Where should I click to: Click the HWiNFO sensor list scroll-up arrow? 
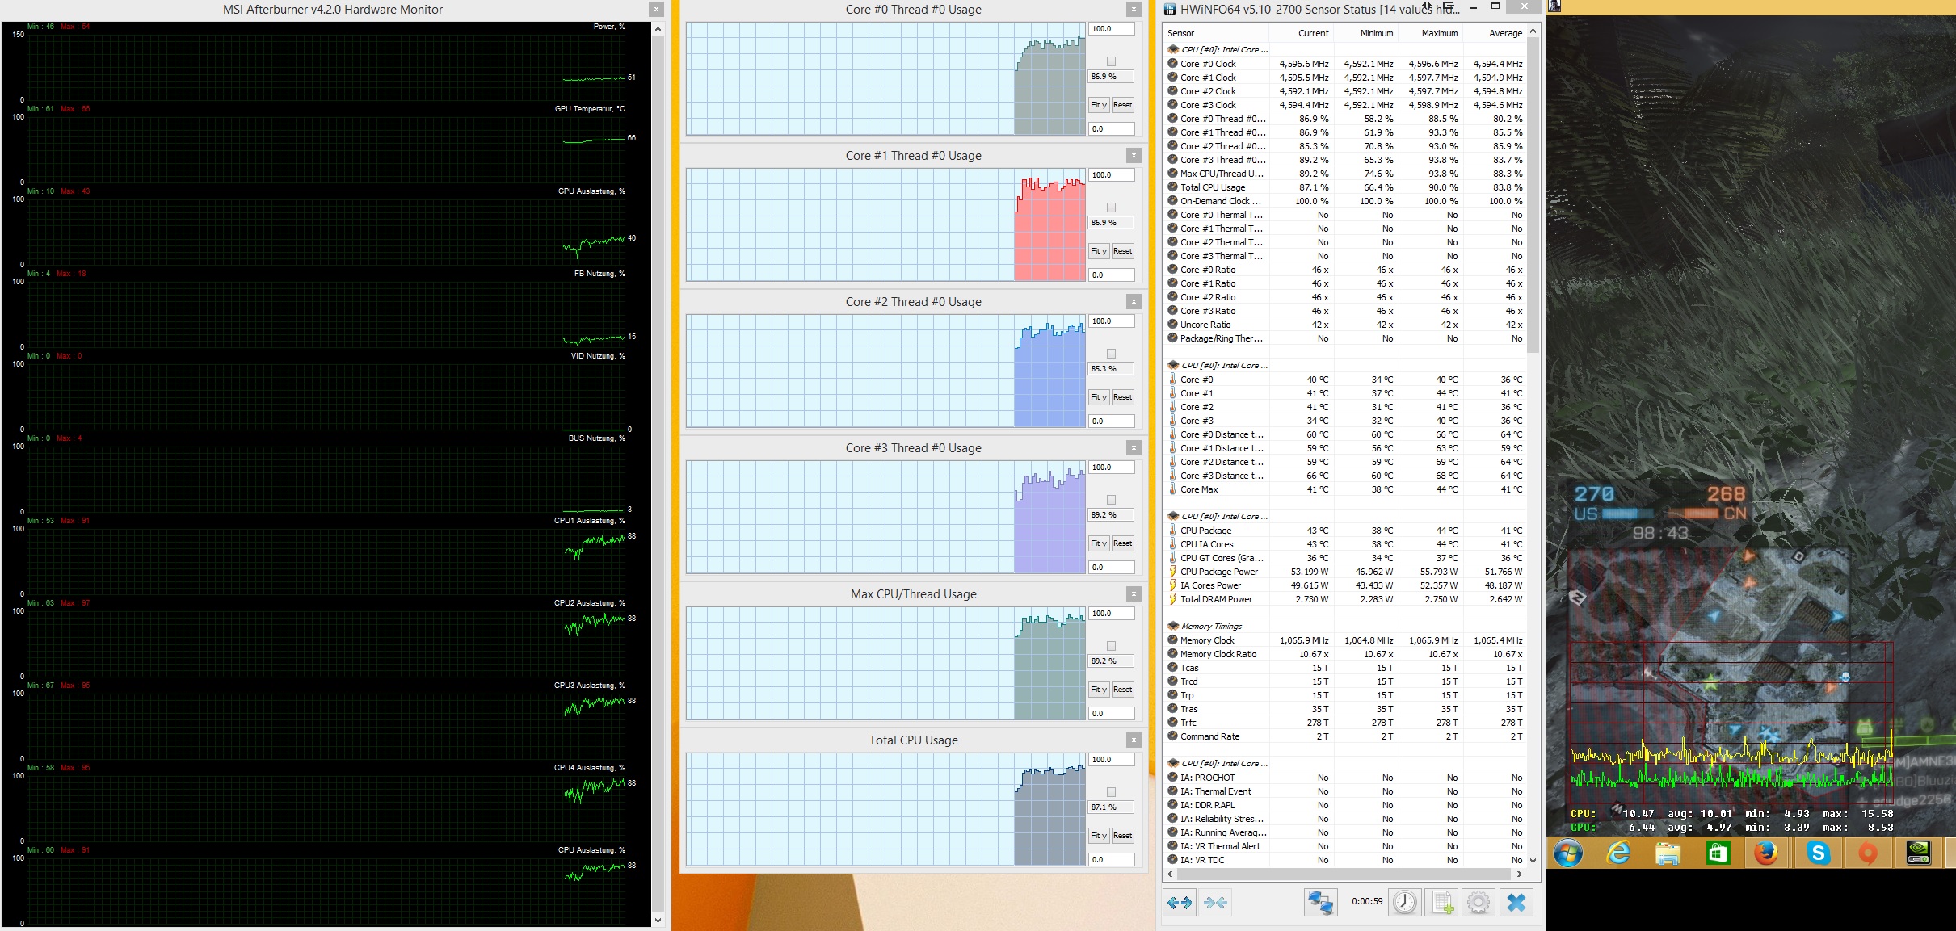click(1533, 31)
